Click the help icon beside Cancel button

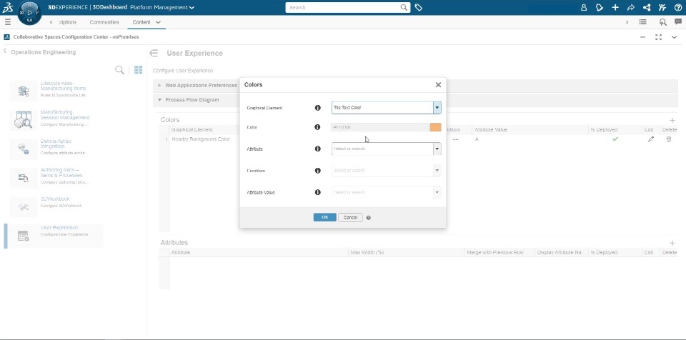pyautogui.click(x=369, y=217)
